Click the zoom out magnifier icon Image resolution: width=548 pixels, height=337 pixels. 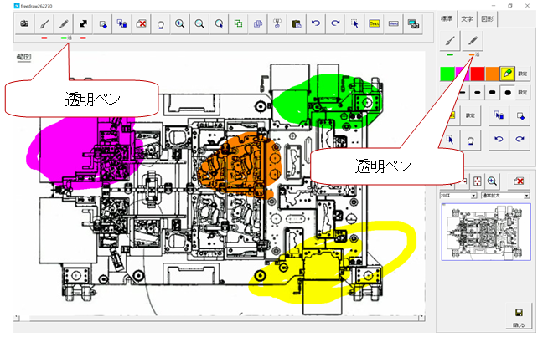coord(199,24)
